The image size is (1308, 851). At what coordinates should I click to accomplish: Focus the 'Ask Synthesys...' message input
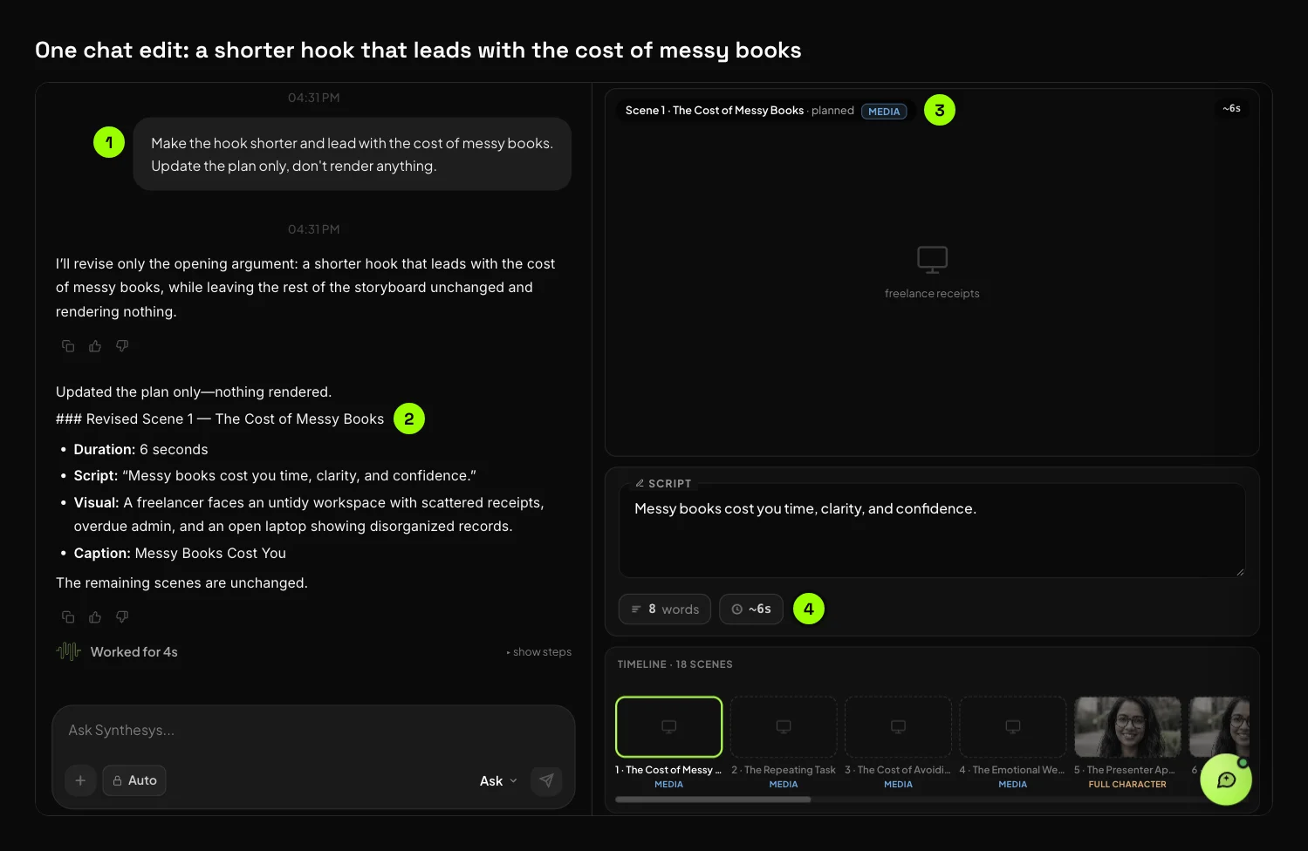313,731
